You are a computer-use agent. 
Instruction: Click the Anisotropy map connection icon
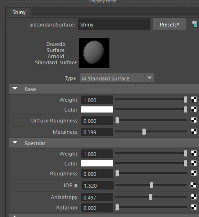click(194, 197)
